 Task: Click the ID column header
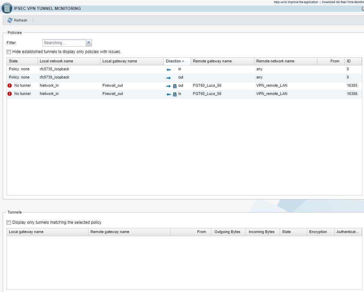tap(353, 61)
